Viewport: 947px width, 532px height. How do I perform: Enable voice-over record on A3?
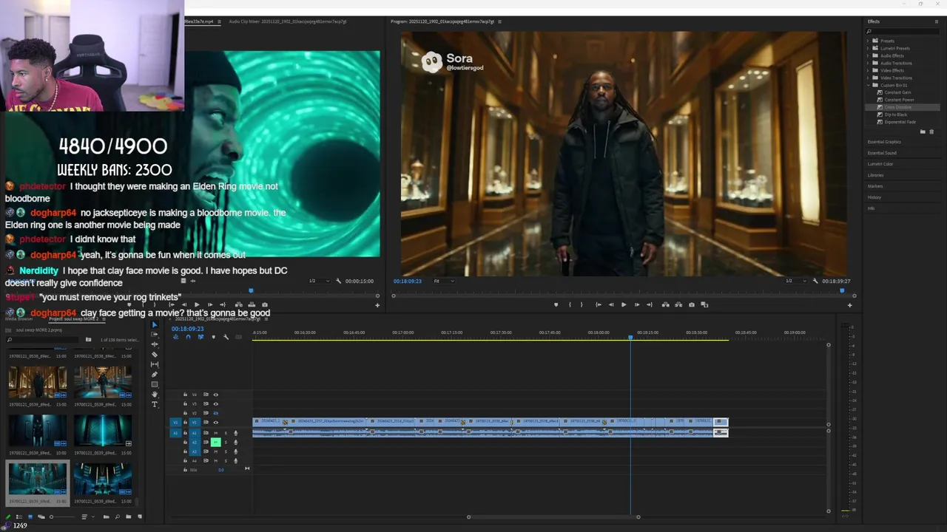pos(236,451)
